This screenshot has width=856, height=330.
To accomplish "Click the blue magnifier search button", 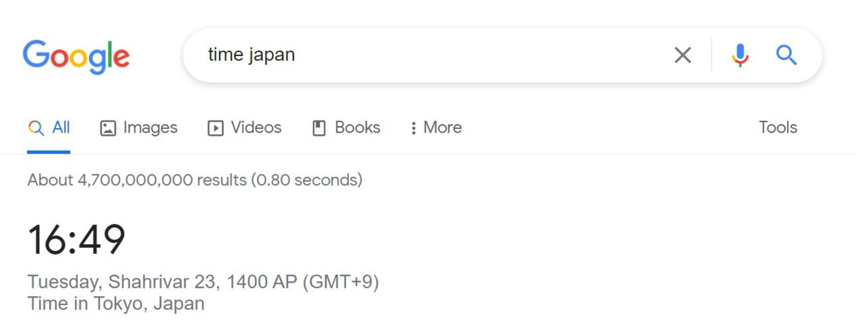I will [x=786, y=55].
